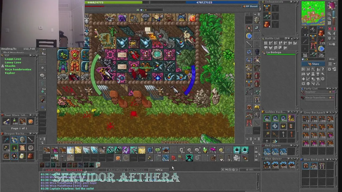Screen dimensions: 342x192
Task: Open the analytics chart icon
Action: click(x=308, y=79)
